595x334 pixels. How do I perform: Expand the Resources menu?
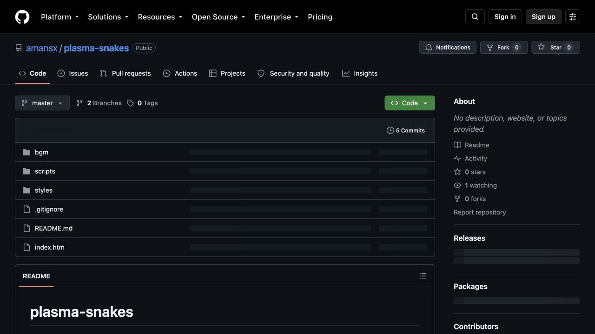pos(160,17)
